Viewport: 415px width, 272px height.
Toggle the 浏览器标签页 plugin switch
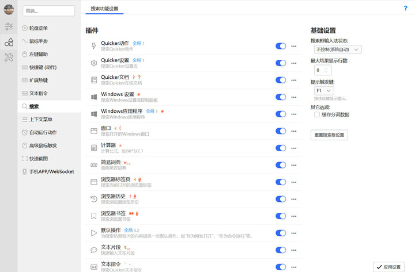click(281, 182)
